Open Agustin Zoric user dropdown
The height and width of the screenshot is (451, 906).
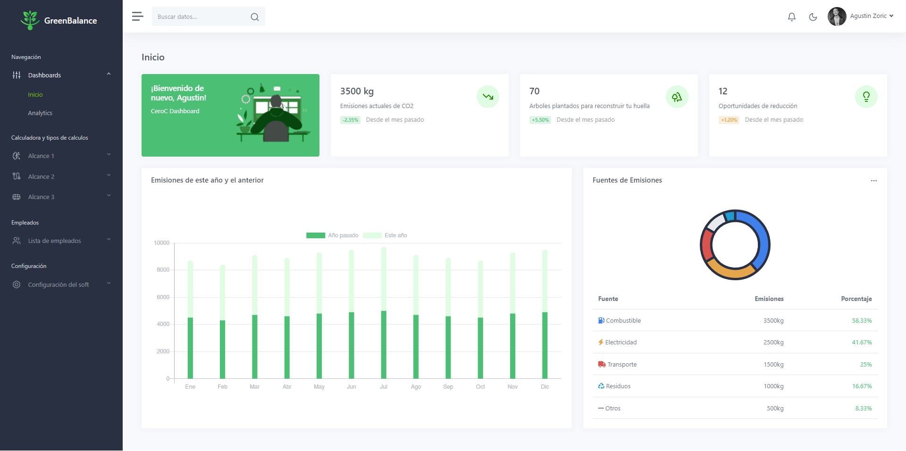(x=861, y=16)
